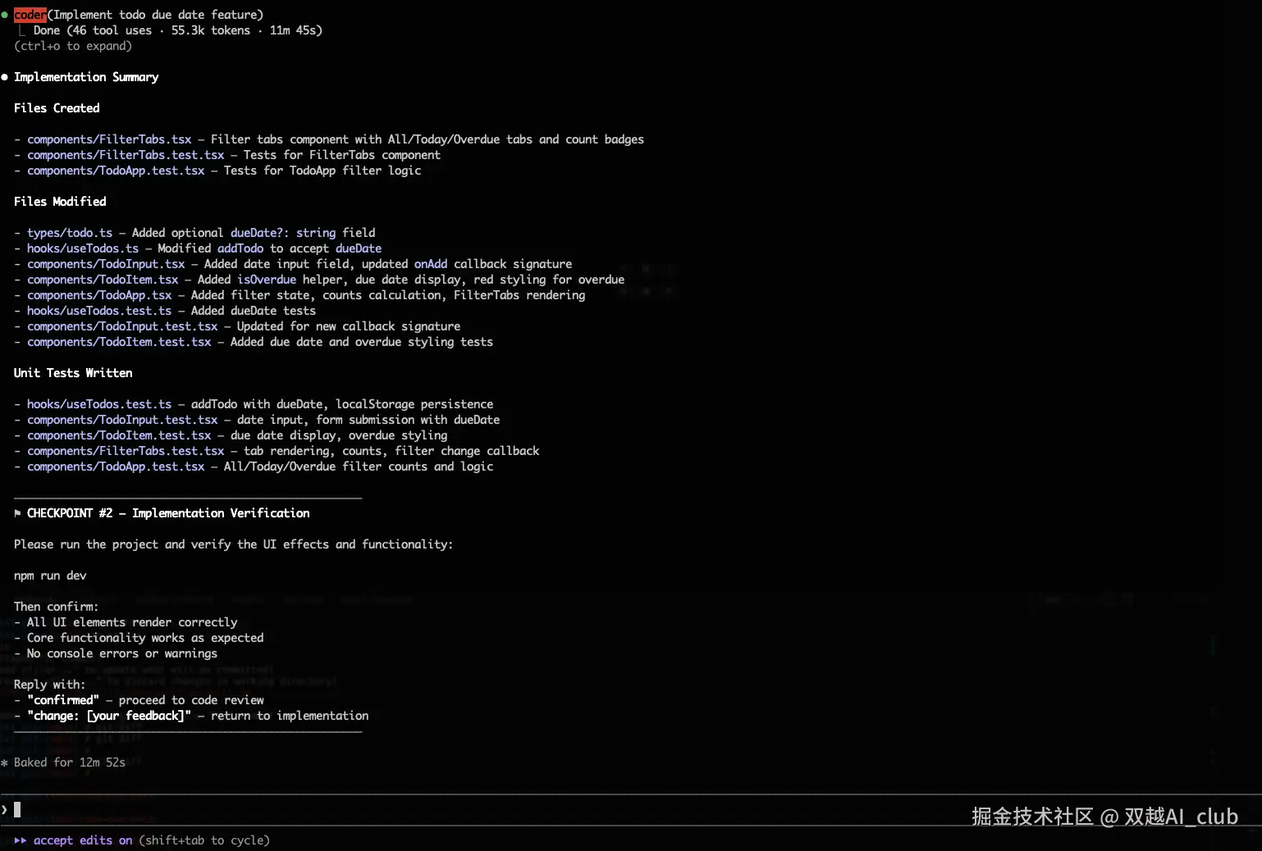Click the 'dueDate?: string' code snippet
The height and width of the screenshot is (851, 1262).
coord(283,233)
